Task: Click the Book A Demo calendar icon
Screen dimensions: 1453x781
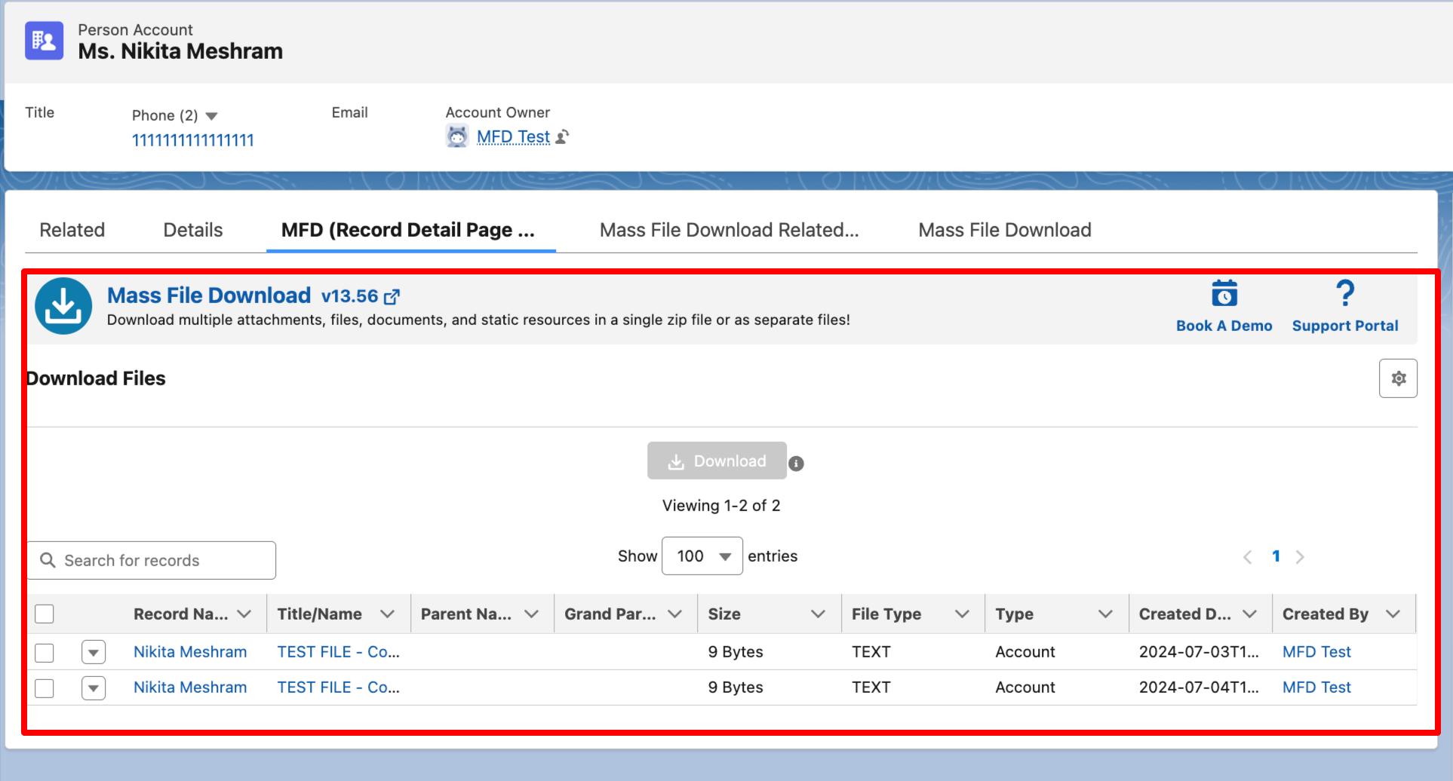Action: click(x=1224, y=293)
